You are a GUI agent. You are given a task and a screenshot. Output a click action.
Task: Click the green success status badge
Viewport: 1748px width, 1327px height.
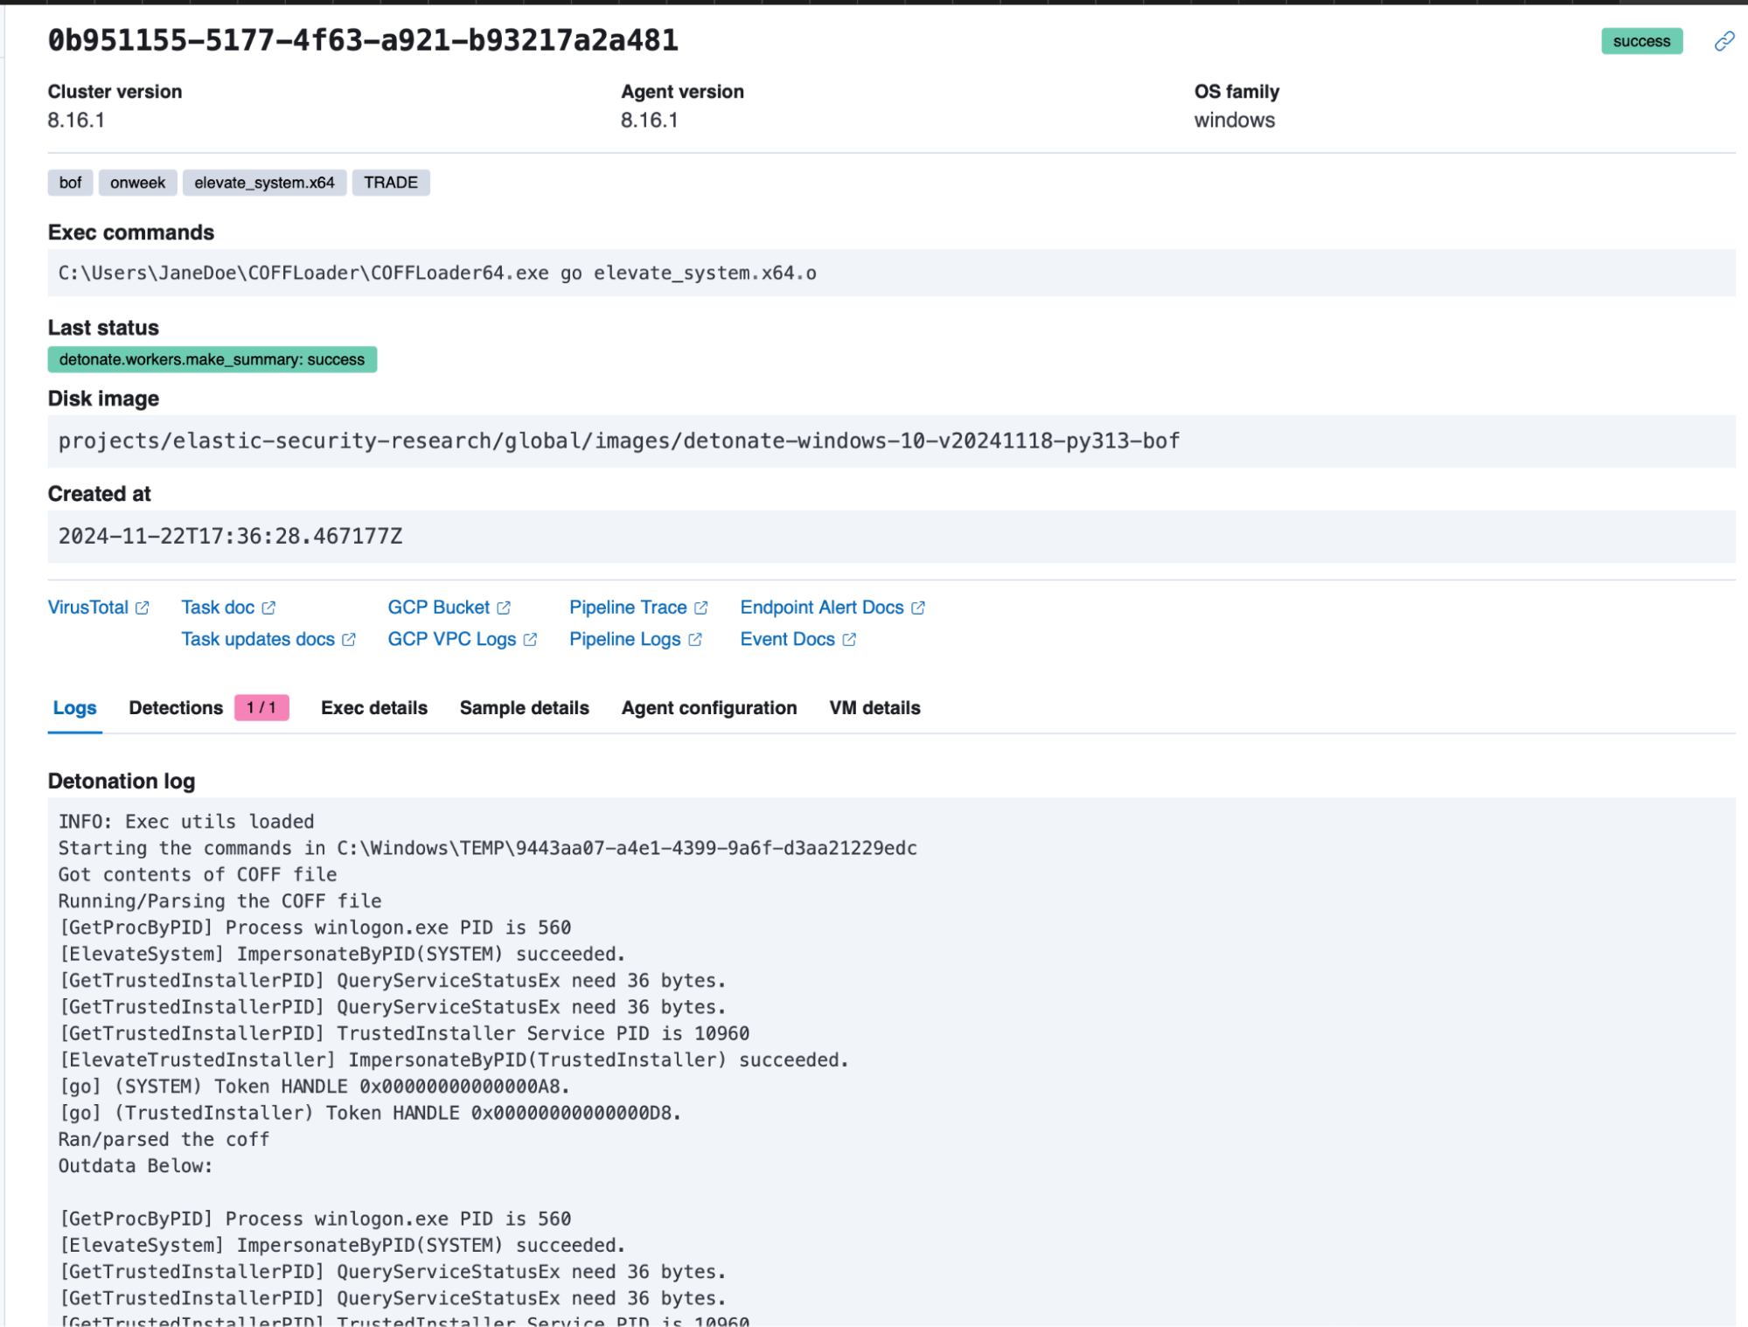1640,41
